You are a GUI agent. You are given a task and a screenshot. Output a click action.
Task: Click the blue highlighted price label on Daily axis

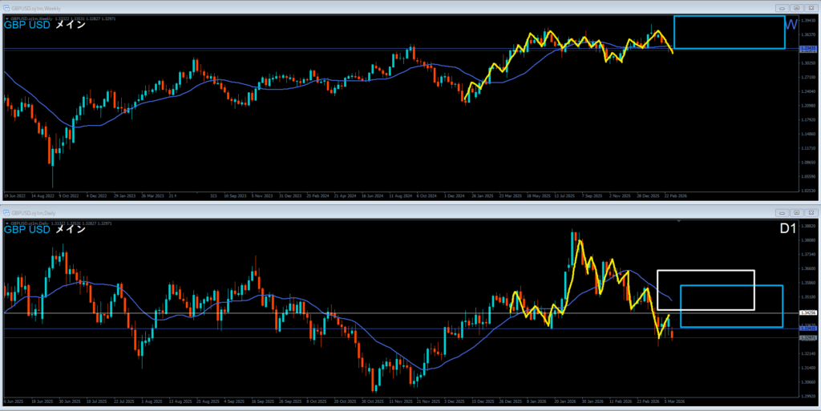pyautogui.click(x=808, y=328)
